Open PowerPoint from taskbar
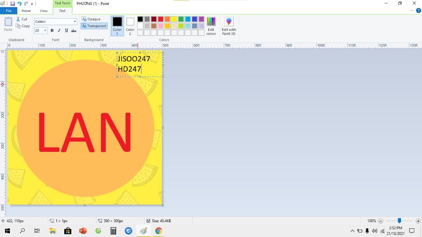 [83, 231]
